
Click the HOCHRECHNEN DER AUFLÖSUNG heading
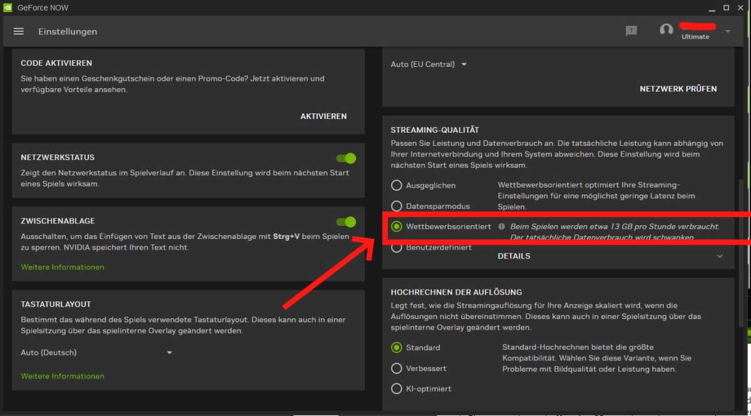point(456,292)
